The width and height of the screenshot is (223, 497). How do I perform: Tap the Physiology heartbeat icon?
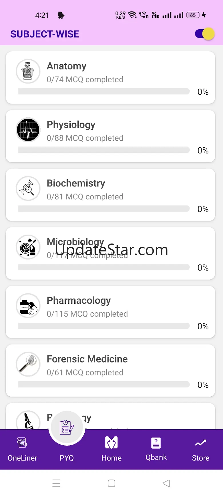(28, 130)
